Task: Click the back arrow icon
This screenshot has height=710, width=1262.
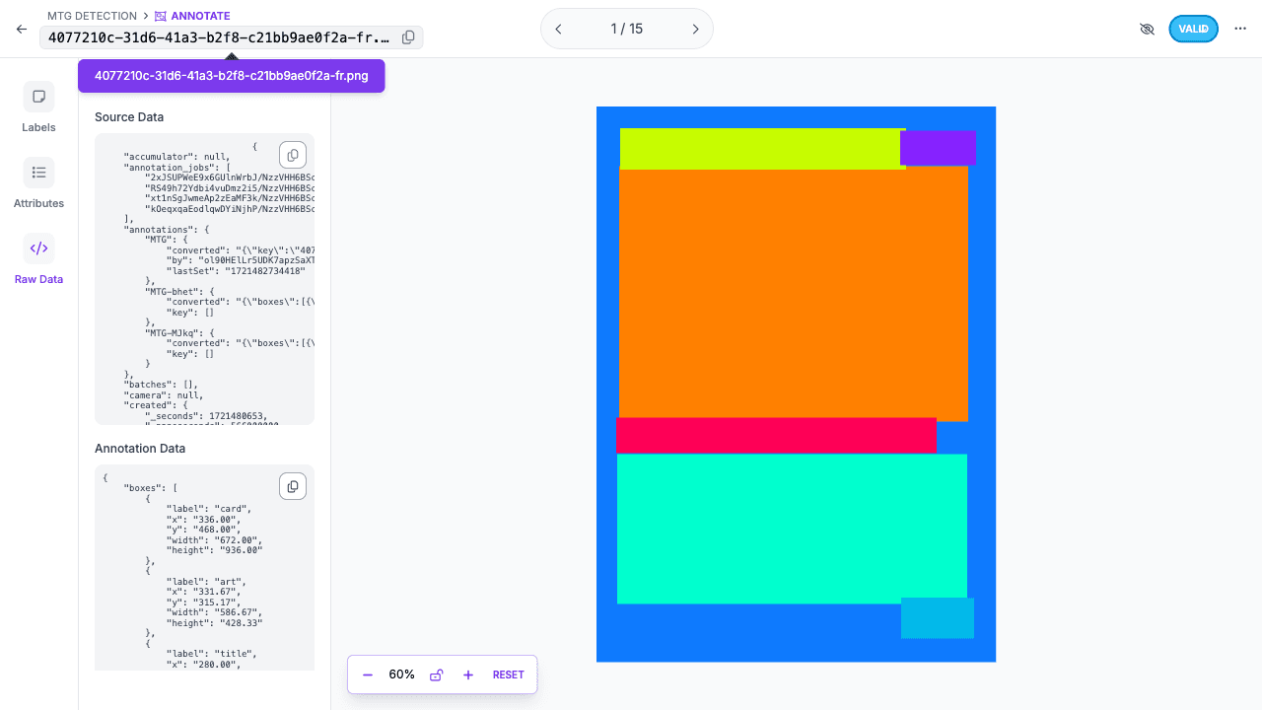Action: pyautogui.click(x=22, y=30)
